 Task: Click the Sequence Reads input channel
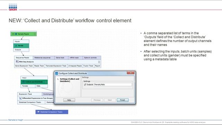(x=24, y=58)
